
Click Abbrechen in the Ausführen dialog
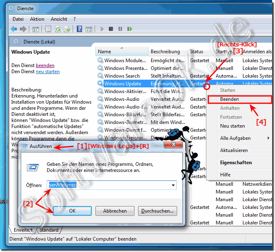pos(115,211)
